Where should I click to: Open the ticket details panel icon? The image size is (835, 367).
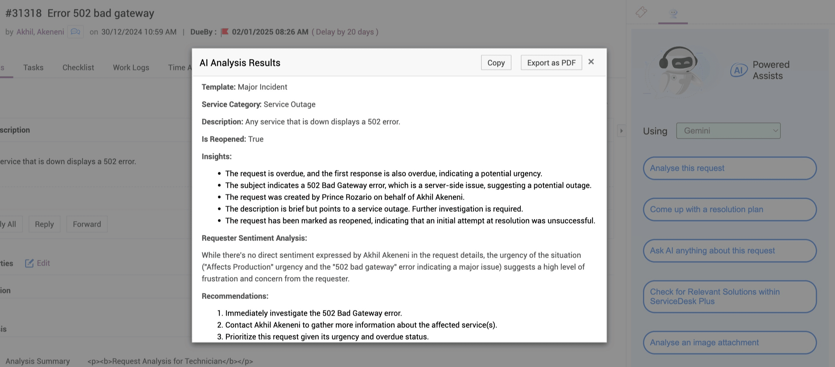click(641, 12)
